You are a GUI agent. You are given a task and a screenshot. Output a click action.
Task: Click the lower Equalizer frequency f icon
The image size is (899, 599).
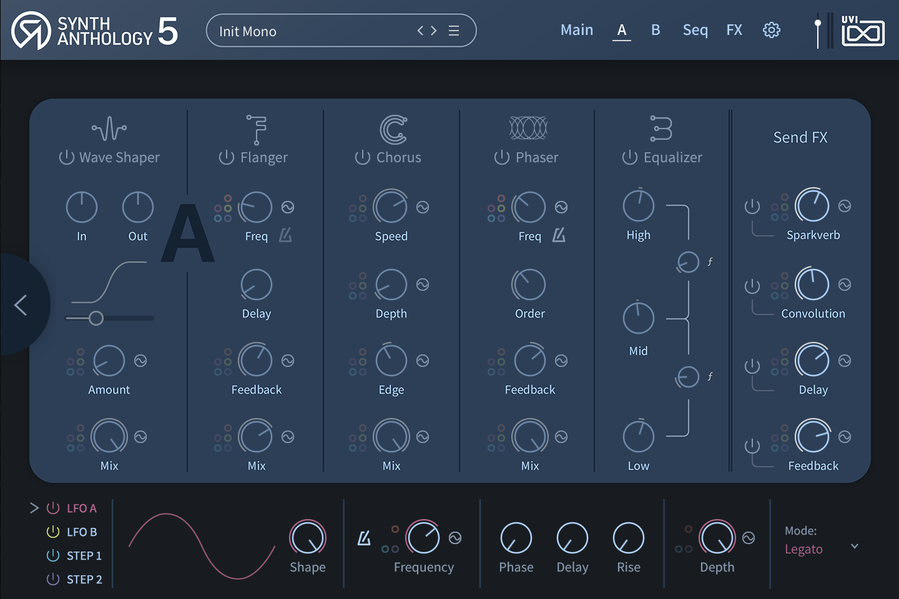(710, 377)
